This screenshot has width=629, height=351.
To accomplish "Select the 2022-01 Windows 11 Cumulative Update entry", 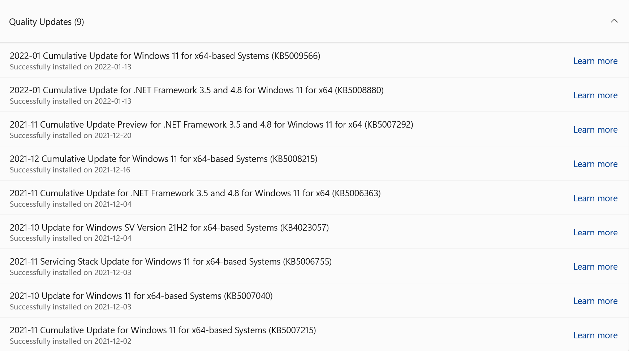I will pos(314,60).
